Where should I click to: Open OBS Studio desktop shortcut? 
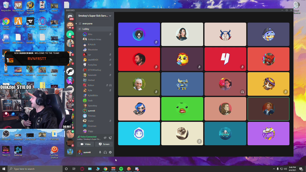pyautogui.click(x=6, y=135)
